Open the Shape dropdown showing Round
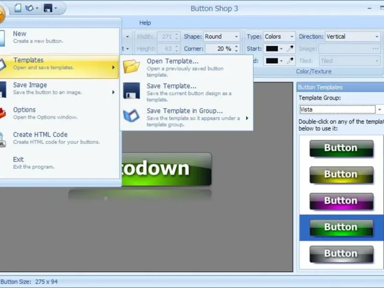This screenshot has height=288, width=384. (222, 36)
